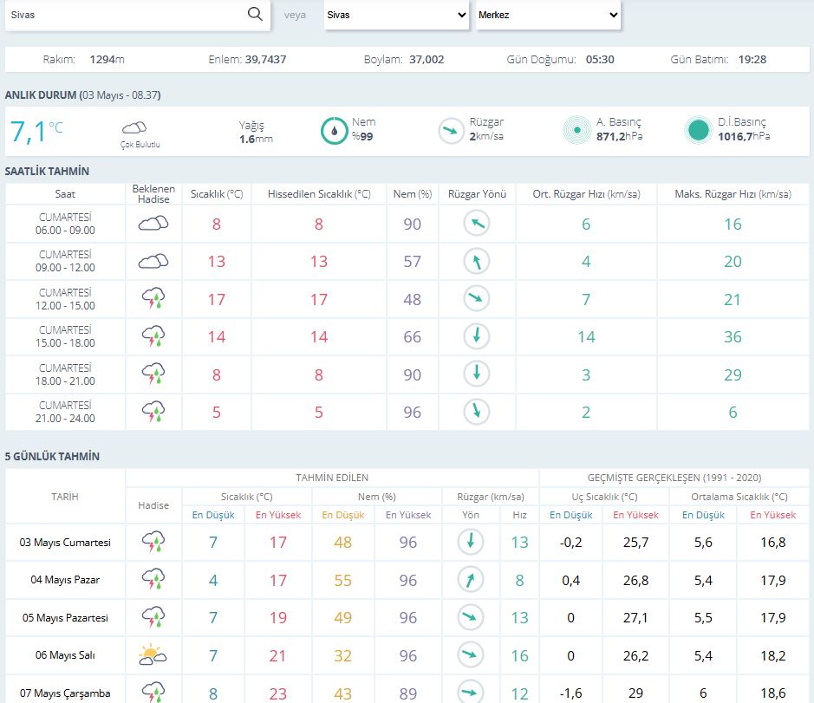Click thunderstorm icon for 12.00 - 15.00
Image resolution: width=814 pixels, height=703 pixels.
[x=153, y=299]
